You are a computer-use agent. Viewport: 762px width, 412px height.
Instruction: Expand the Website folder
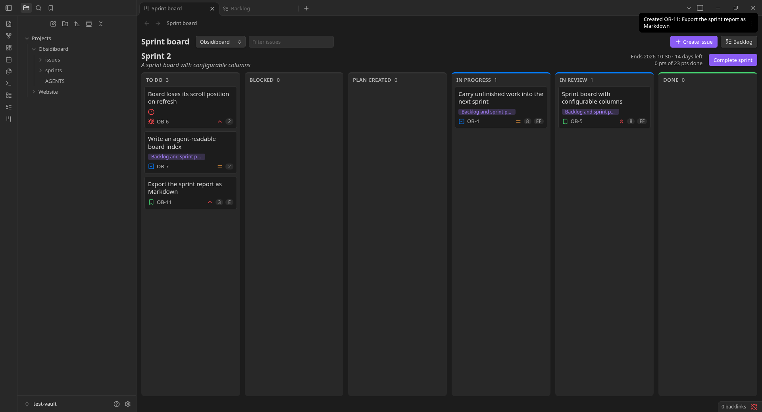click(x=34, y=92)
